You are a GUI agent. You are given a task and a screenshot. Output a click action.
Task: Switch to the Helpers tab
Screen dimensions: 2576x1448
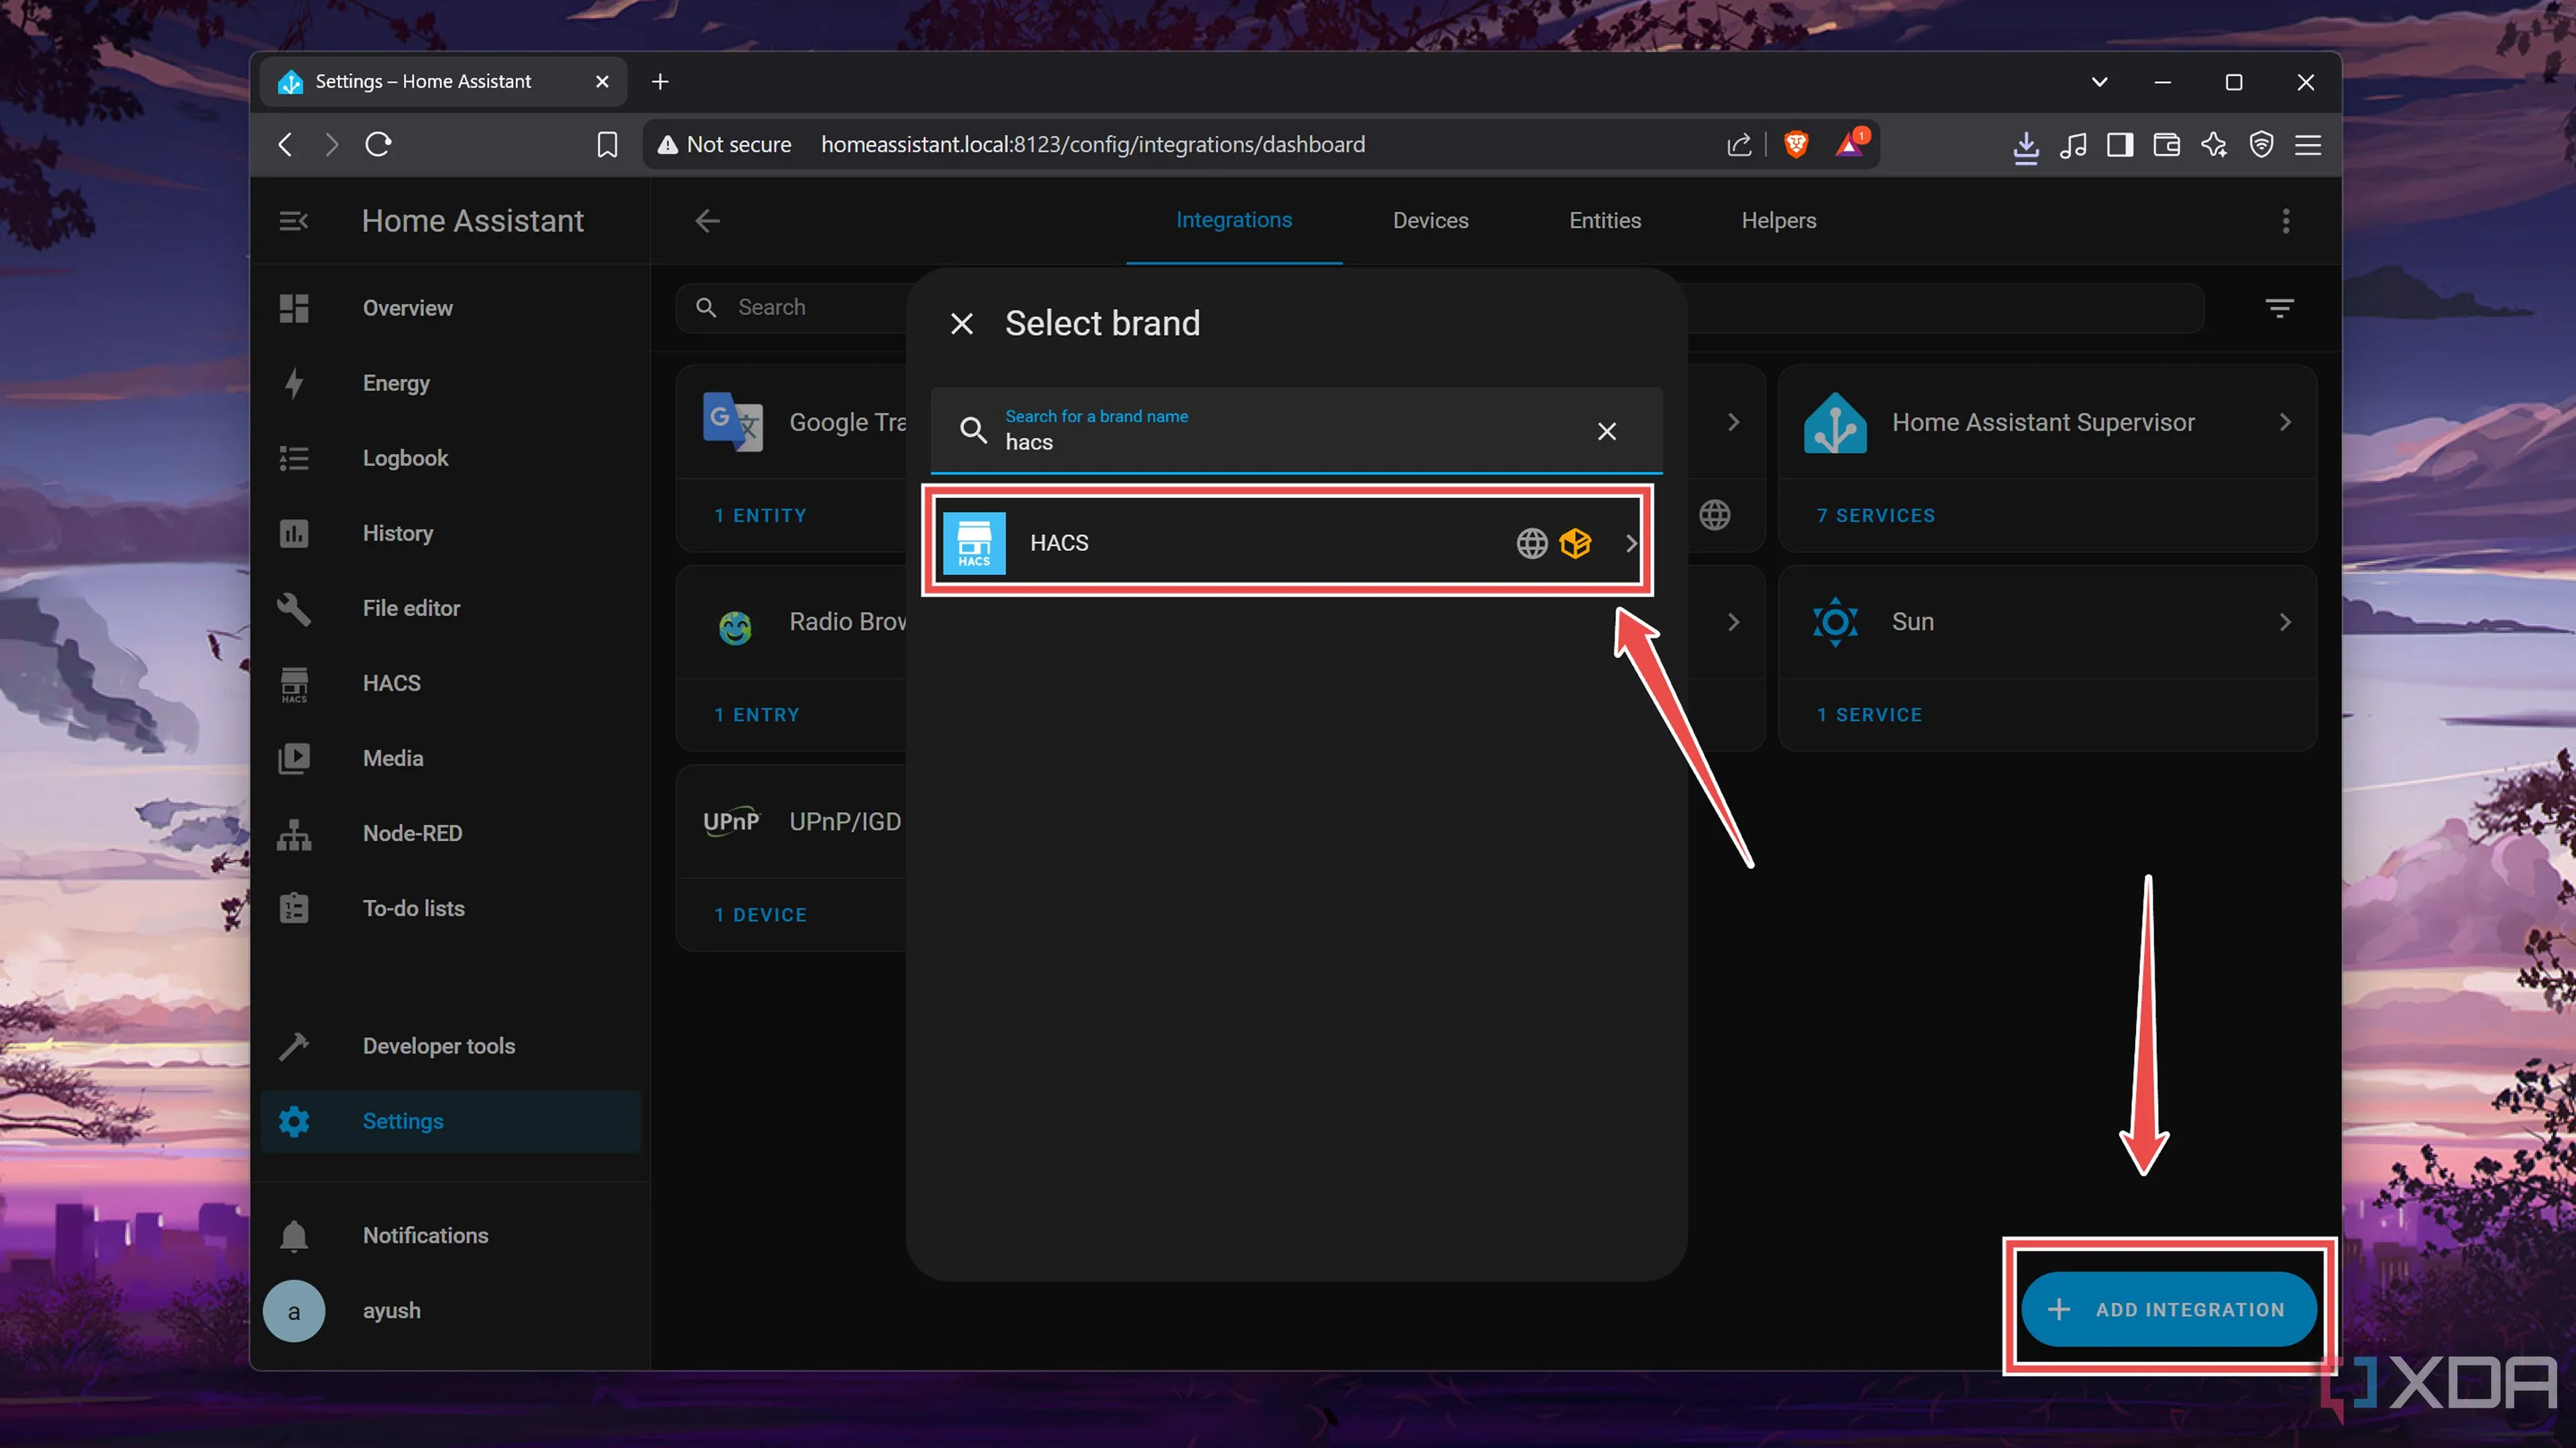coord(1778,221)
